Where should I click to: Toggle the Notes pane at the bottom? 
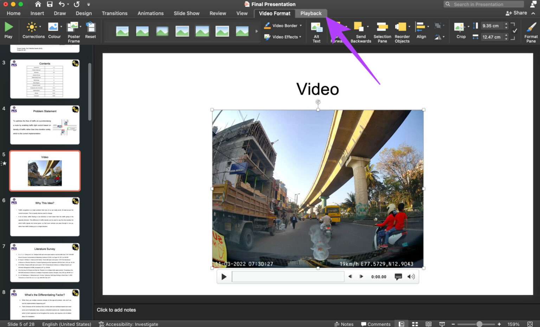pos(344,324)
